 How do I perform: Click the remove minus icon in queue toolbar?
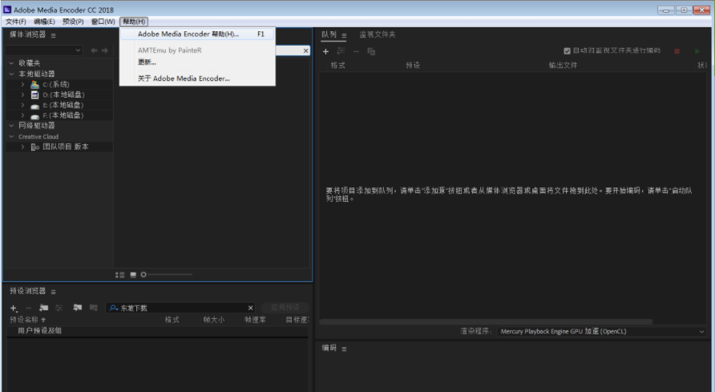[x=356, y=51]
